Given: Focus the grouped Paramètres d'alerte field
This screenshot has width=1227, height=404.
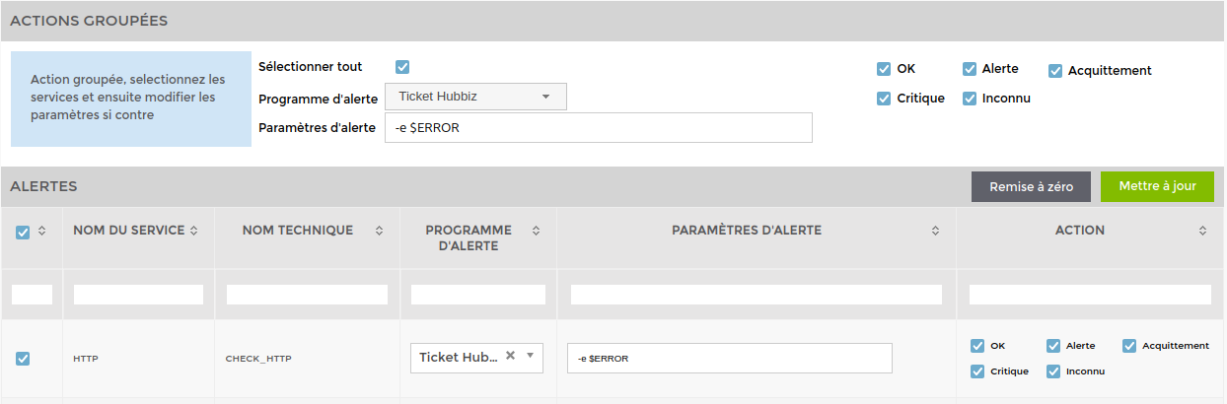Looking at the screenshot, I should click(x=598, y=127).
